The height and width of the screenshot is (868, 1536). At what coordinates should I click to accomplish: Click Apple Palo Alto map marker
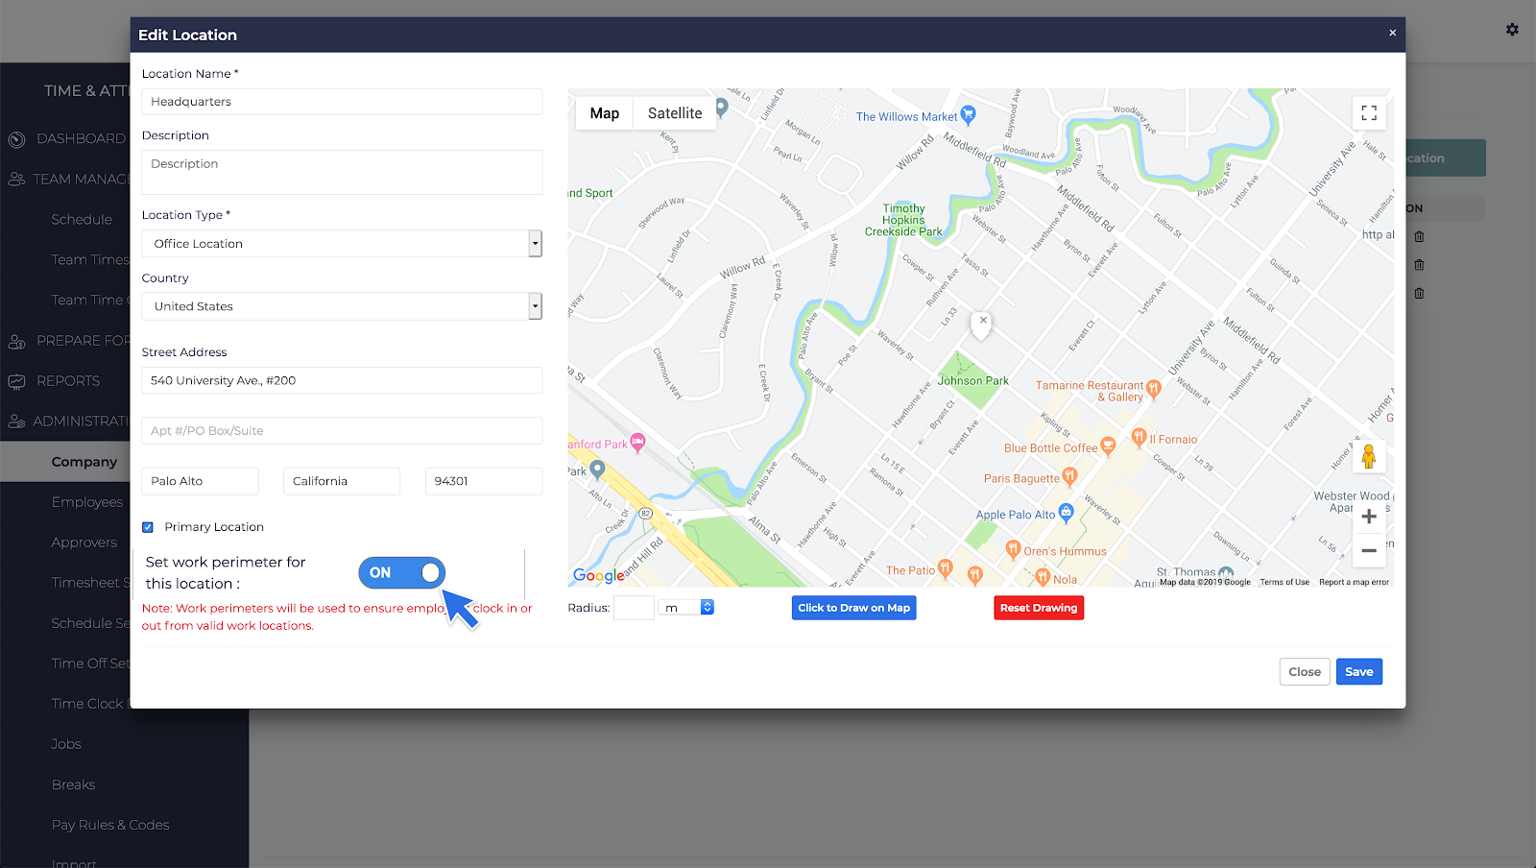click(x=1066, y=512)
